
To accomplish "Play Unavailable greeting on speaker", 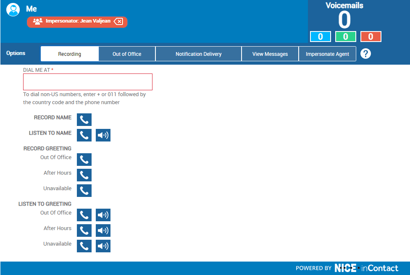I will click(x=103, y=246).
